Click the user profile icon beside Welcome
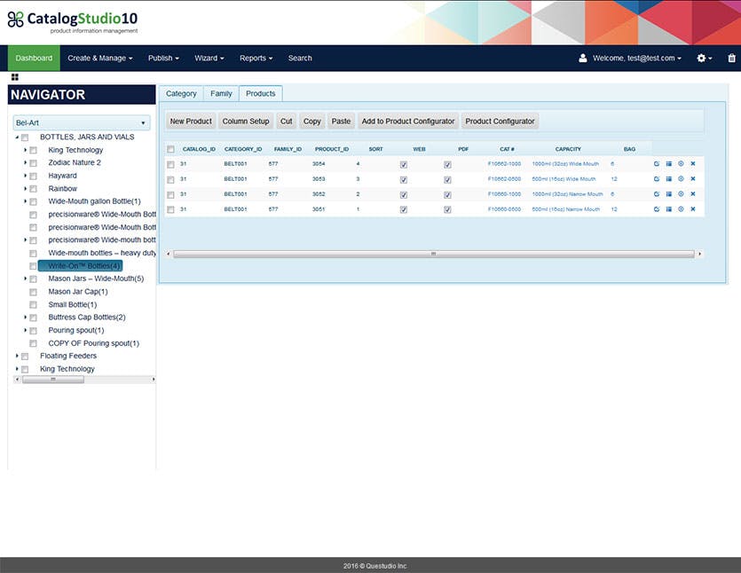 tap(583, 59)
